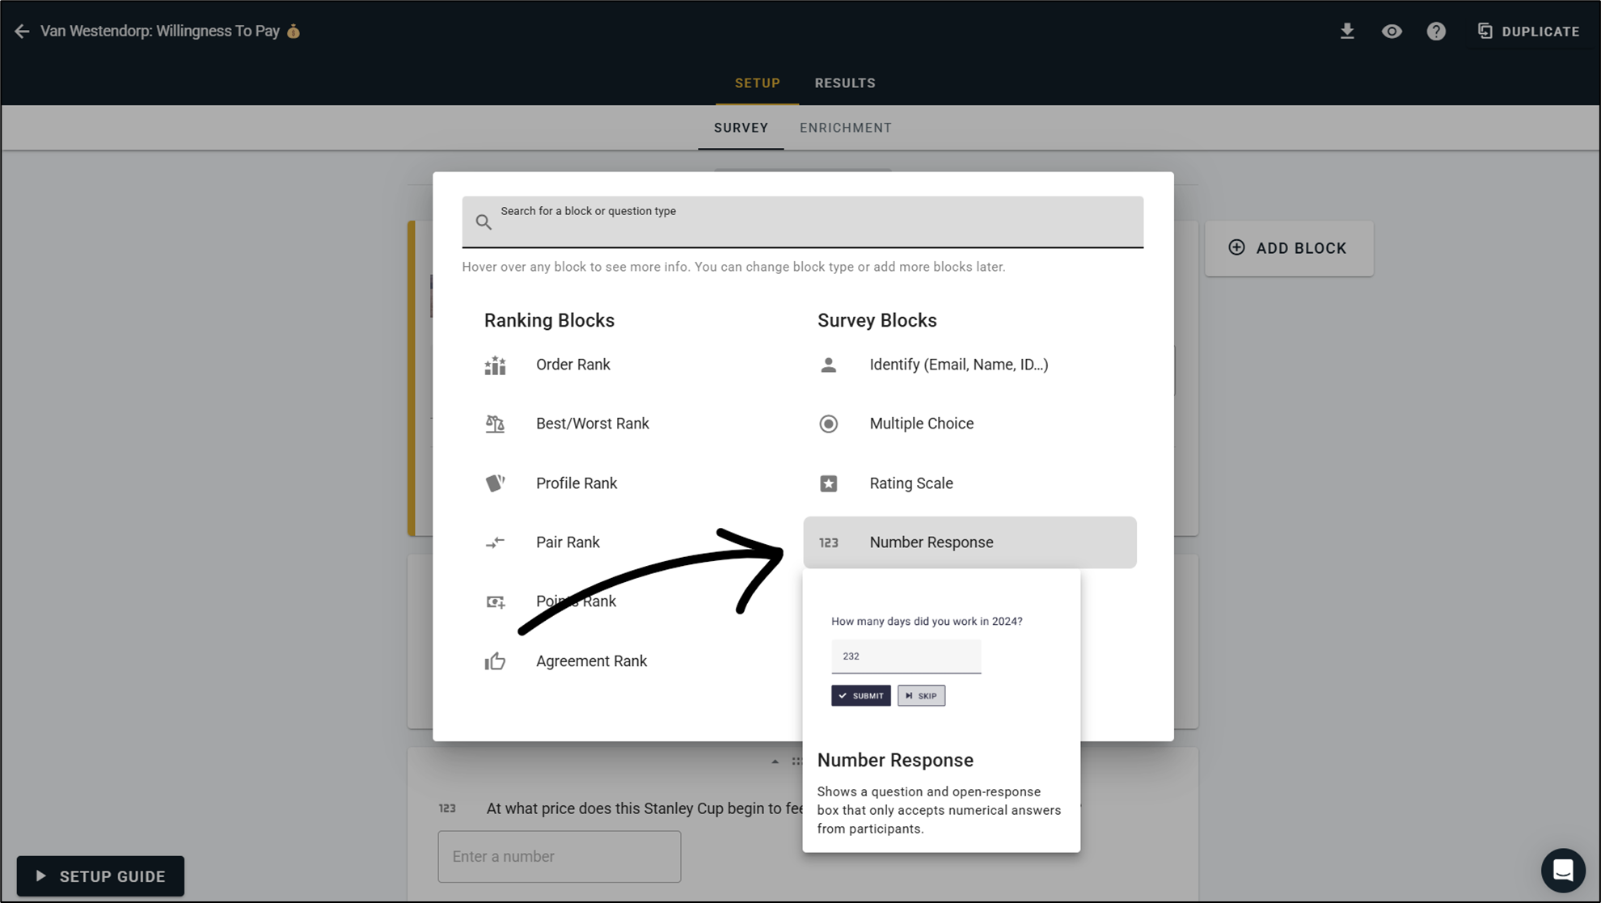Expand the Setup Guide panel
The width and height of the screenshot is (1601, 903).
coord(100,876)
